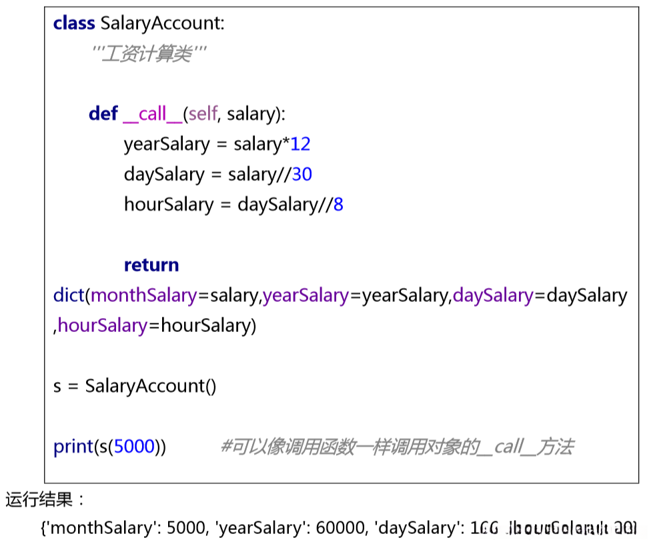Click the output line starting '{'monthSalary': 5000'
Image resolution: width=649 pixels, height=546 pixels.
pyautogui.click(x=339, y=528)
